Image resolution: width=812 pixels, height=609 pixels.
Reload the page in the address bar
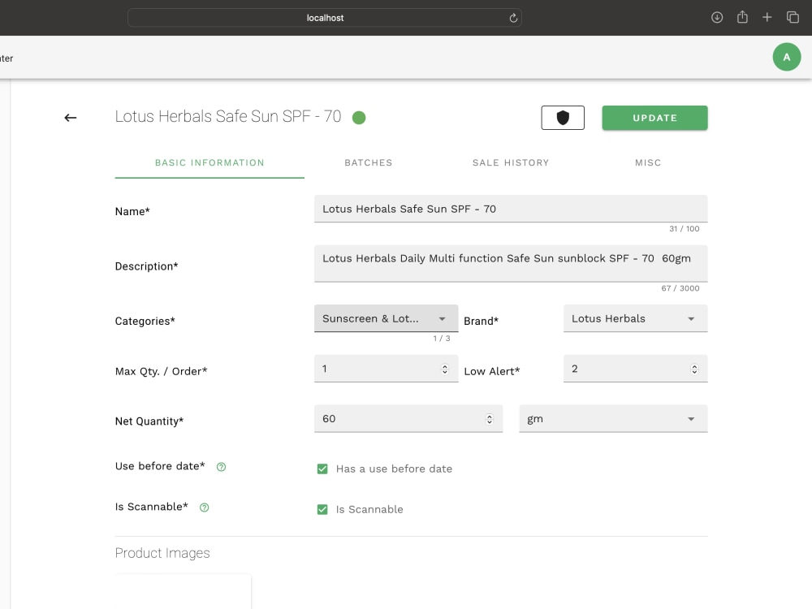tap(513, 18)
